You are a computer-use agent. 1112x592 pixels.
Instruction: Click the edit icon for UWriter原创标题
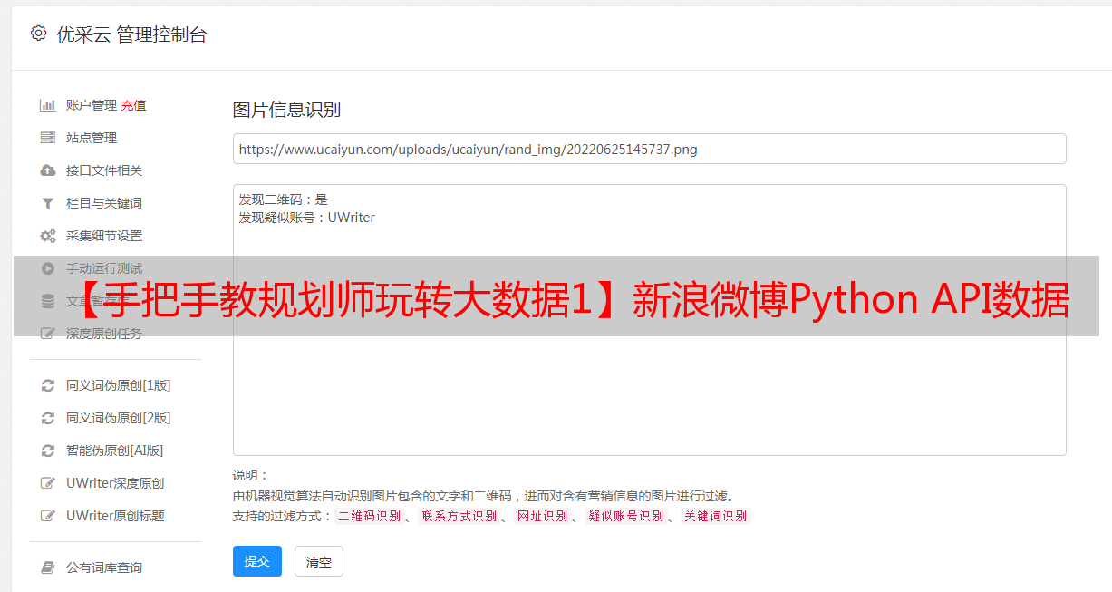coord(48,516)
